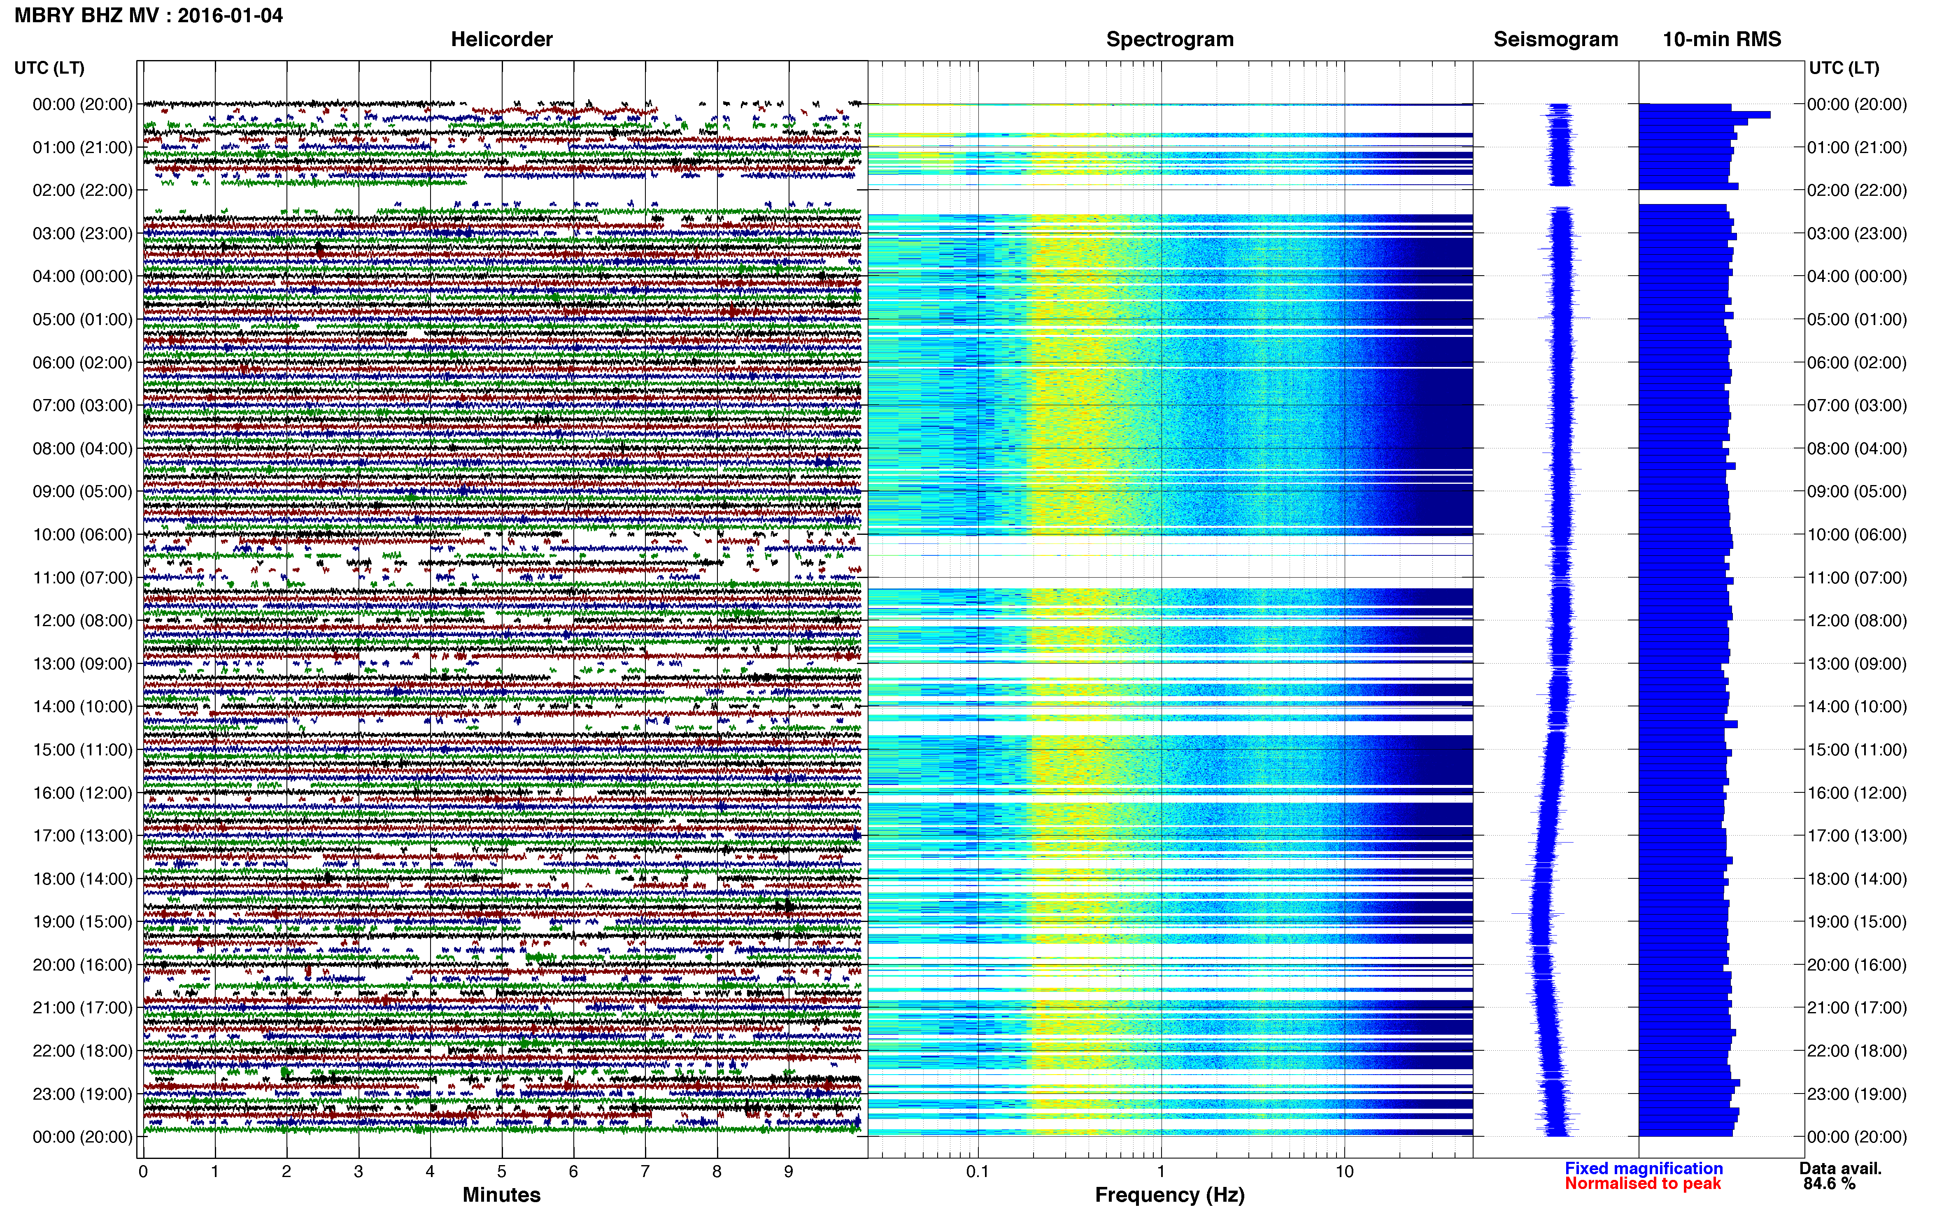Click helicorder minute tick '3'
The width and height of the screenshot is (1951, 1219).
[358, 1171]
